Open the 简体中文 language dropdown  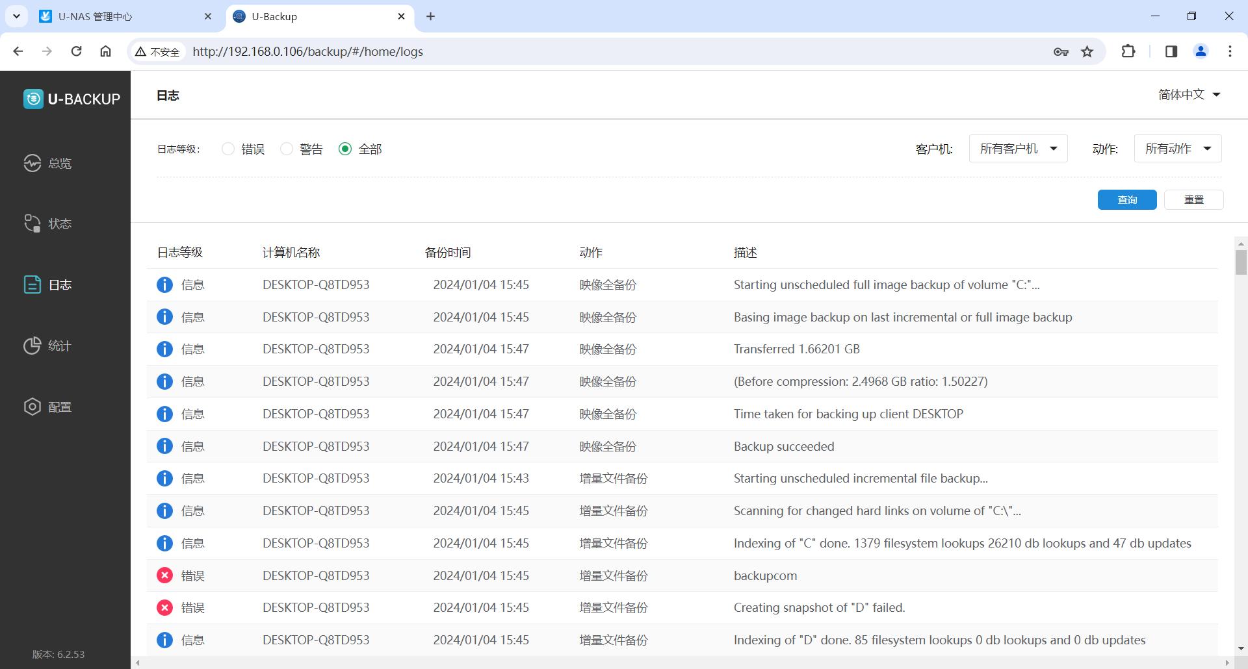[x=1189, y=95]
